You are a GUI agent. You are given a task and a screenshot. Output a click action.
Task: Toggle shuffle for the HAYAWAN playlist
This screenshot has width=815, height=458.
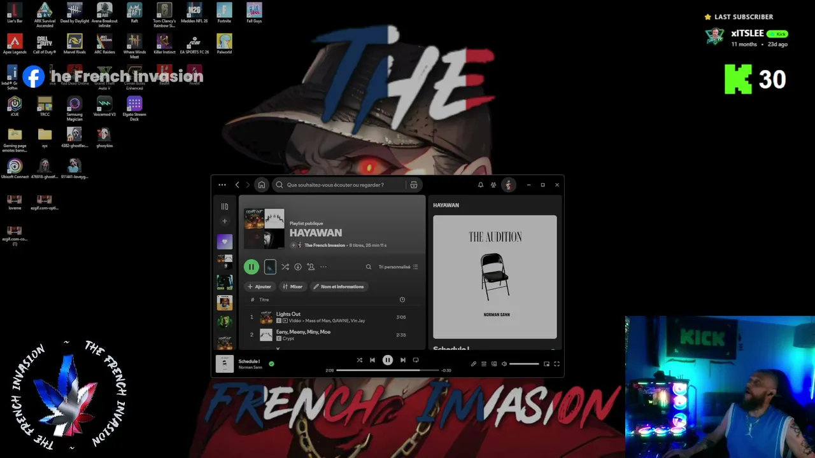[x=285, y=267]
